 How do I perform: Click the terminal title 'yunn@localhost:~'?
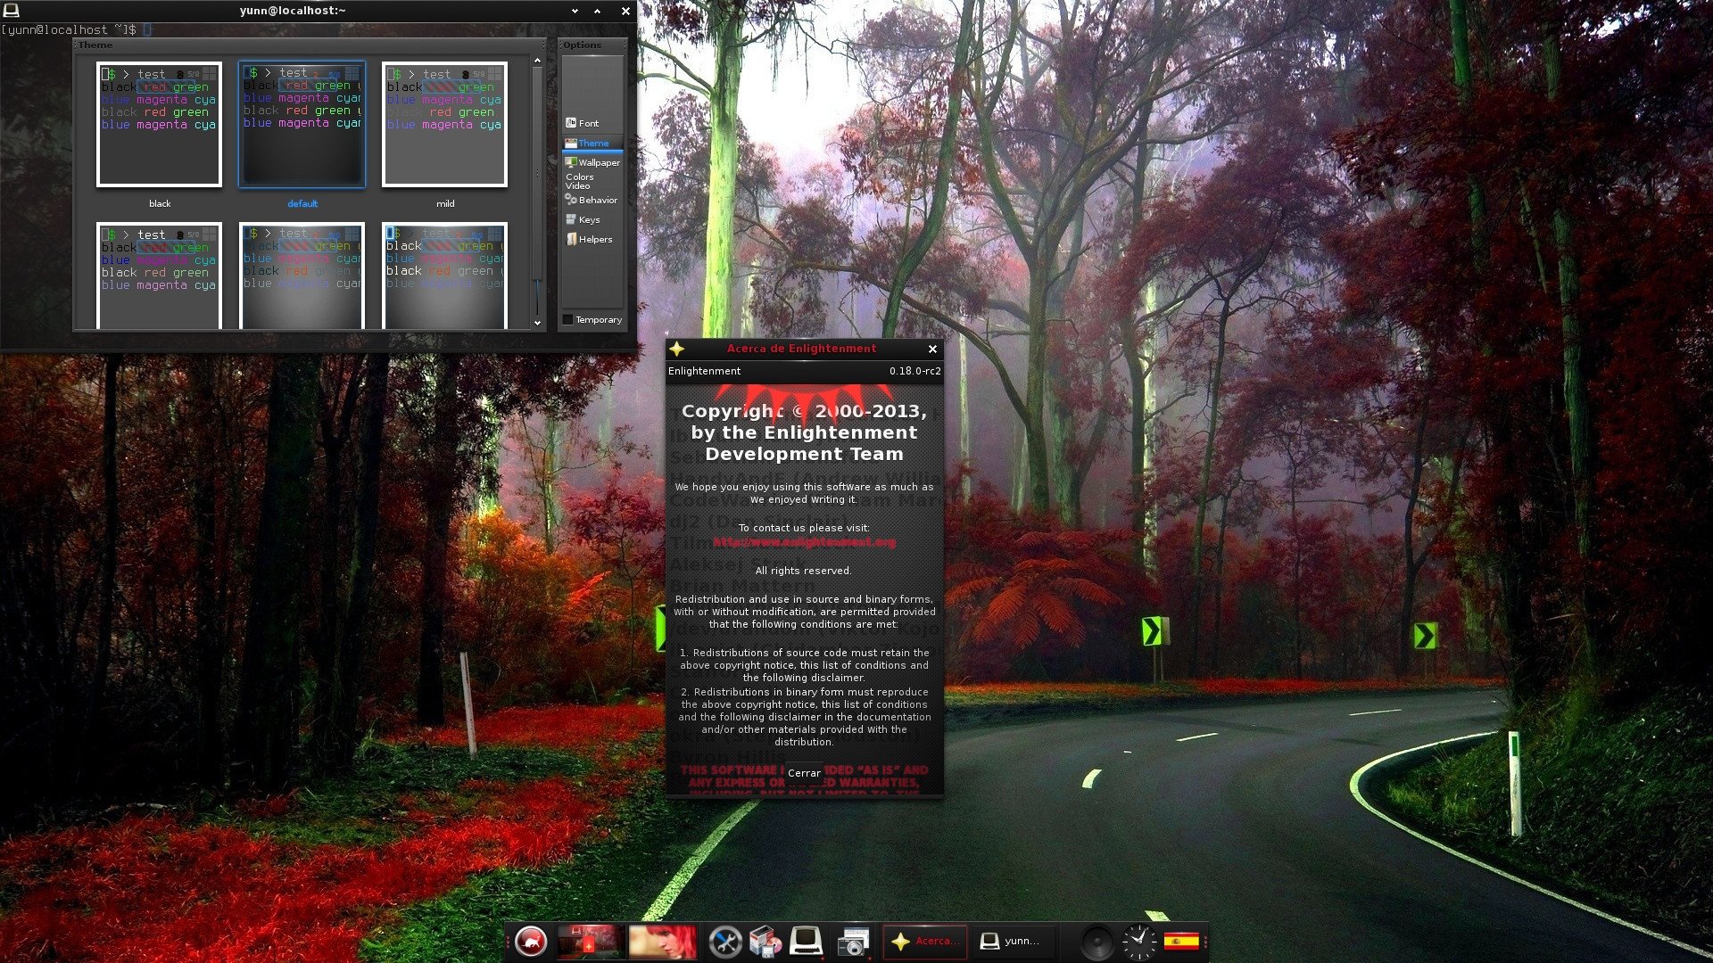293,11
